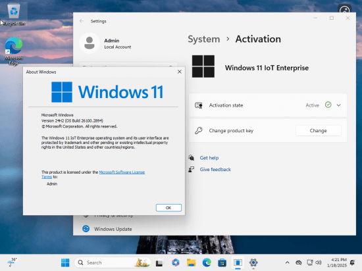The image size is (362, 271).
Task: Click the green Active checkmark icon
Action: [328, 105]
